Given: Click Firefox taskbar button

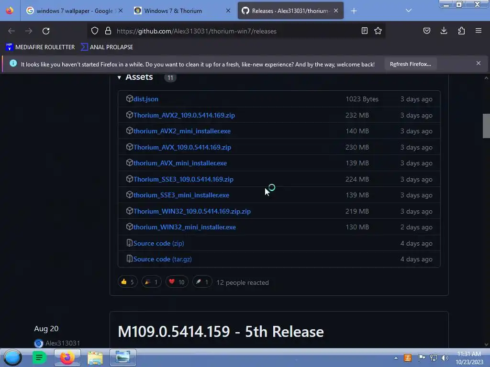Looking at the screenshot, I should pyautogui.click(x=67, y=357).
